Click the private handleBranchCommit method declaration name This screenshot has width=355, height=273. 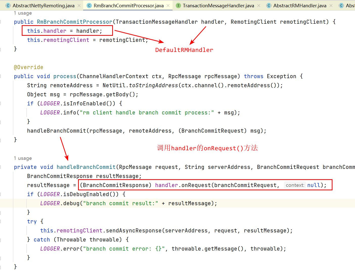point(86,167)
